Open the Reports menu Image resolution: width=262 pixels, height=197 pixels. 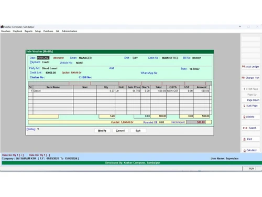point(28,31)
